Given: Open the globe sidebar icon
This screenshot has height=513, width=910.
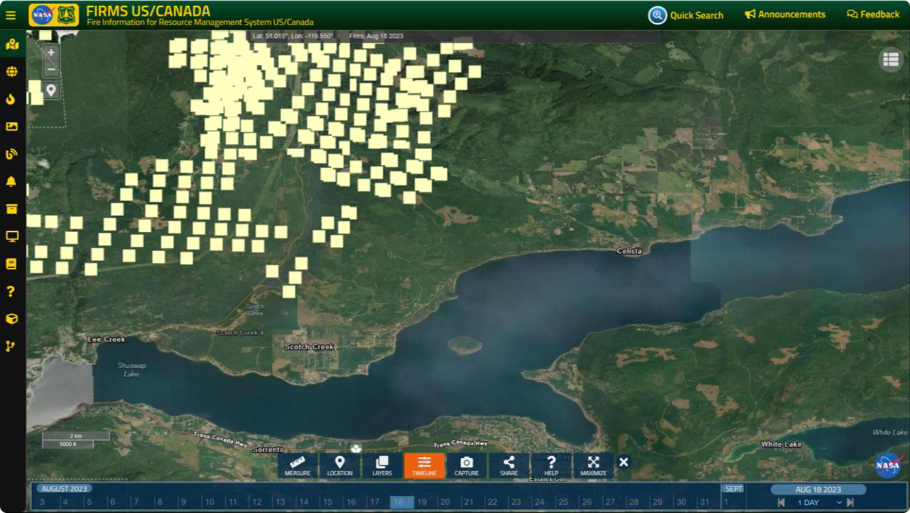Looking at the screenshot, I should pyautogui.click(x=12, y=72).
